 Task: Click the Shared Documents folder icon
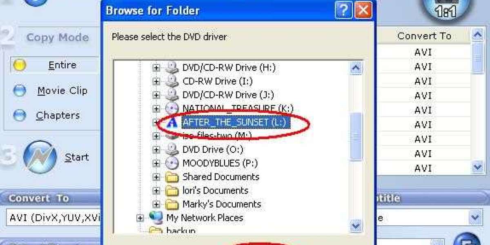[x=172, y=177]
